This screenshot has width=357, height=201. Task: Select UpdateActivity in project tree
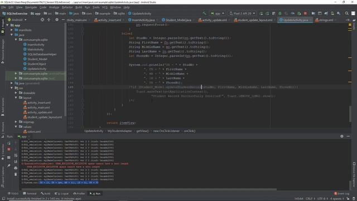[x=35, y=69]
